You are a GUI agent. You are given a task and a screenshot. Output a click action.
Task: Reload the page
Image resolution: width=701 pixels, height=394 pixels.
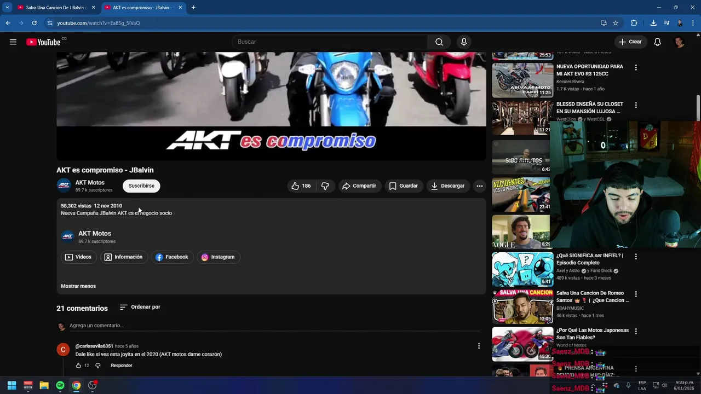tap(34, 23)
